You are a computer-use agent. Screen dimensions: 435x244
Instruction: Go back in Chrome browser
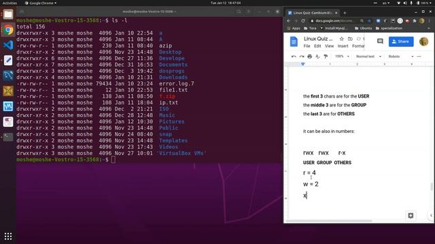pyautogui.click(x=288, y=21)
